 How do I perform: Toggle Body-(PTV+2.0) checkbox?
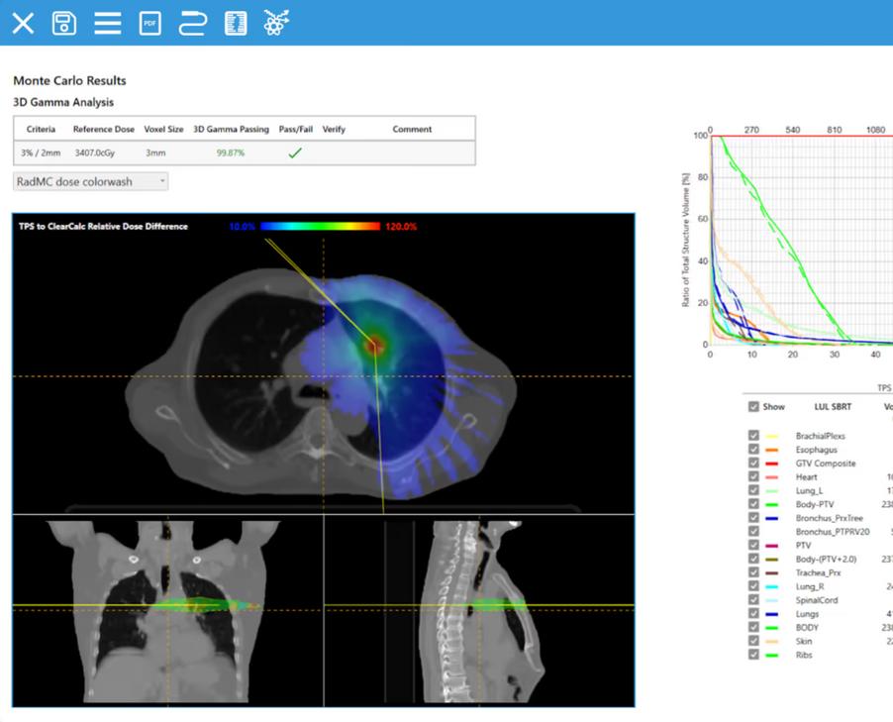(x=753, y=559)
